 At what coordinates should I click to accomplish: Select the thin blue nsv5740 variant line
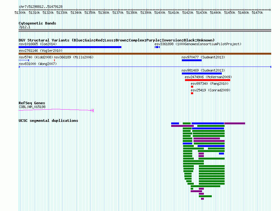pyautogui.click(x=24, y=60)
